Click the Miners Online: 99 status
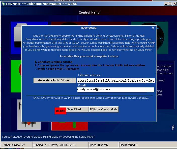177x155 pixels. (x=16, y=145)
